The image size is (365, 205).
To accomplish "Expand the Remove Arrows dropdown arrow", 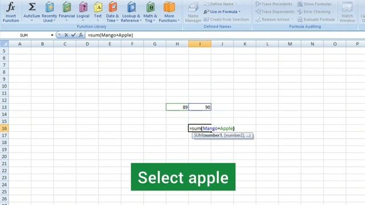I will coord(292,19).
